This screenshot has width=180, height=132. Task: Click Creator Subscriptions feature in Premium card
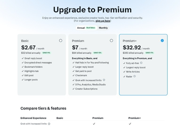[86, 89]
